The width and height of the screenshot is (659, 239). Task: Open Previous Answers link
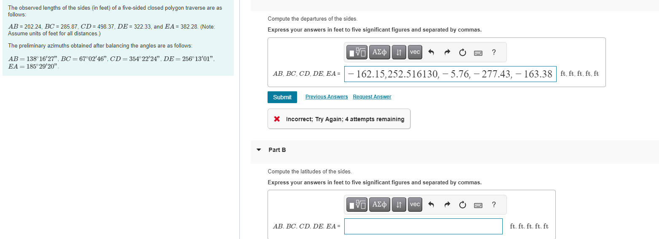tap(327, 97)
